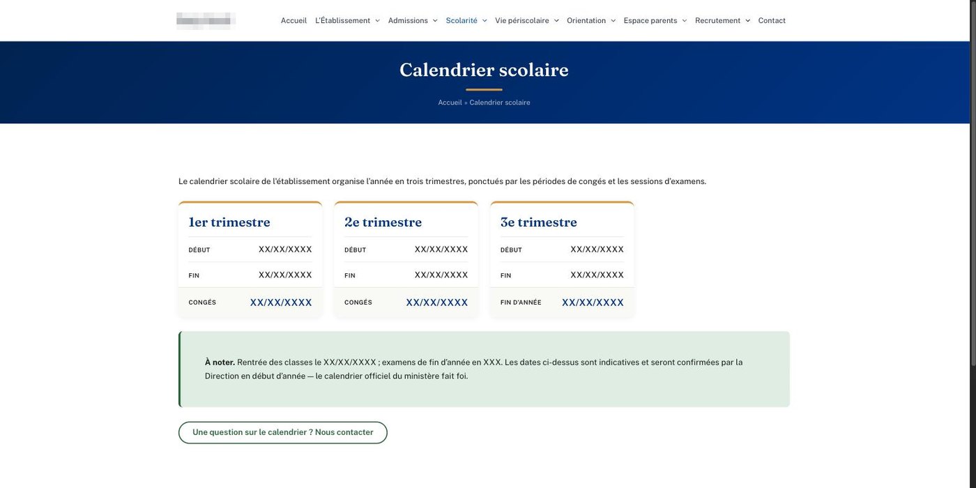The height and width of the screenshot is (488, 976).
Task: Open the Vie périscolaire menu
Action: 522,21
